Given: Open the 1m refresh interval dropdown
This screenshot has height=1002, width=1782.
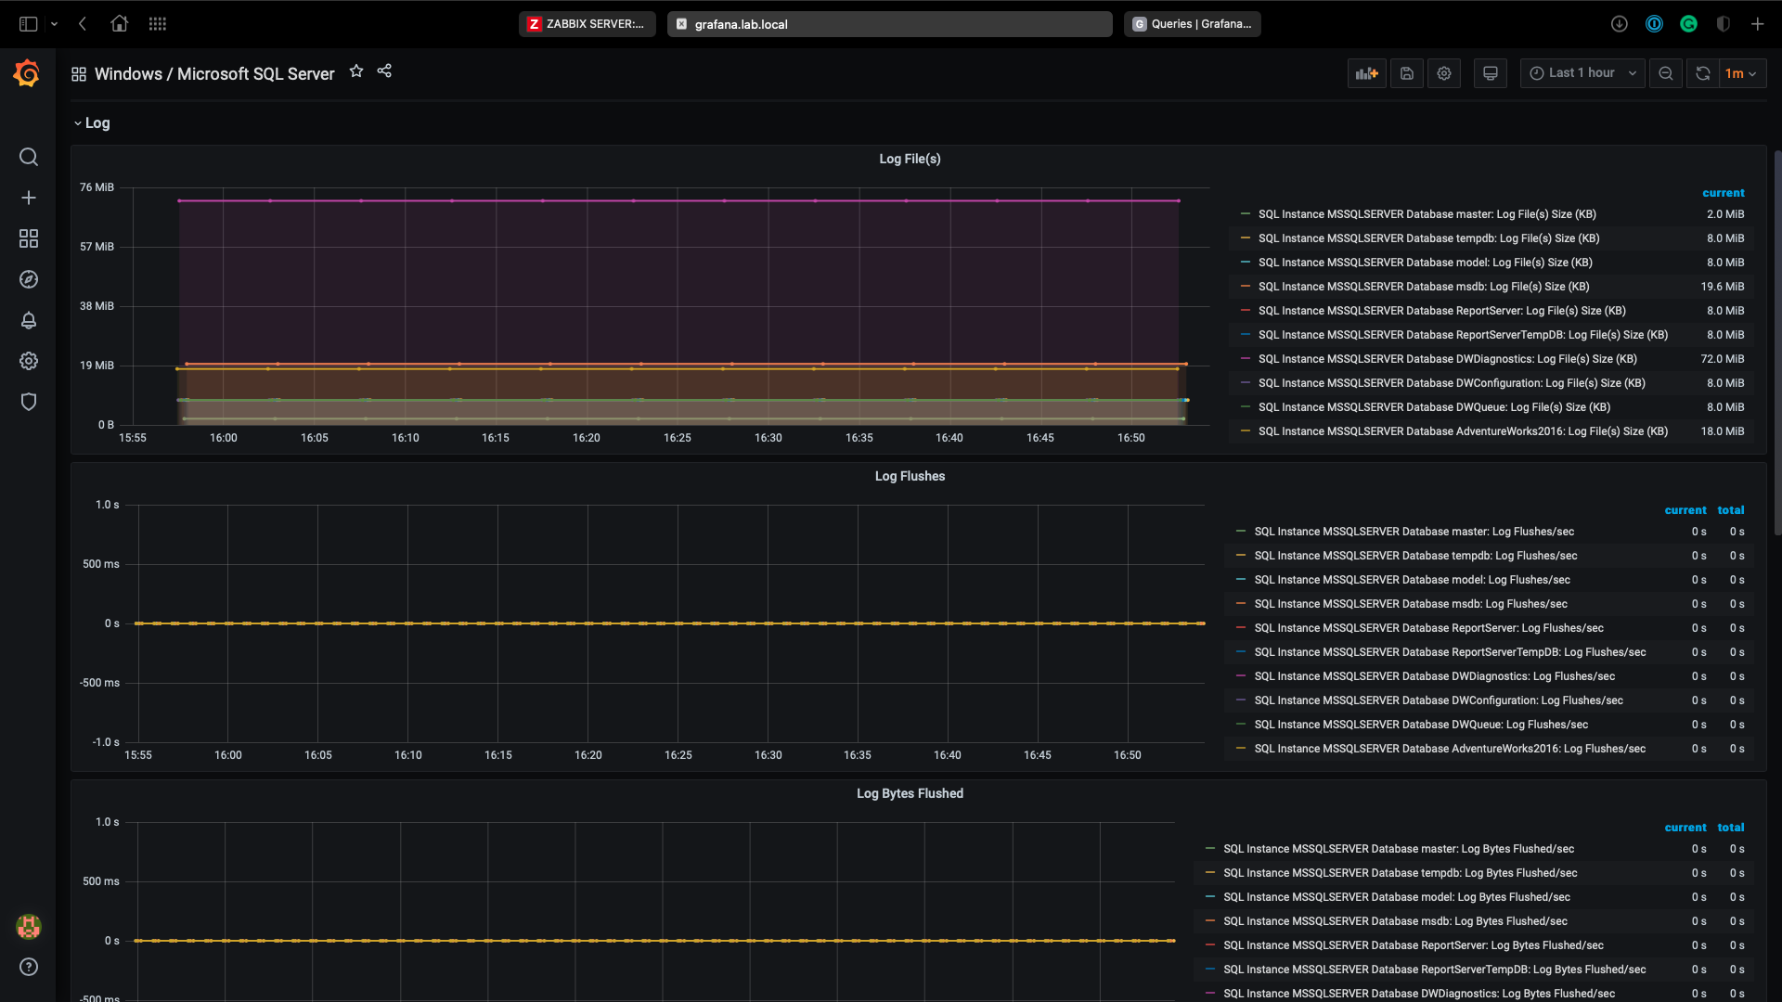Looking at the screenshot, I should (x=1740, y=73).
